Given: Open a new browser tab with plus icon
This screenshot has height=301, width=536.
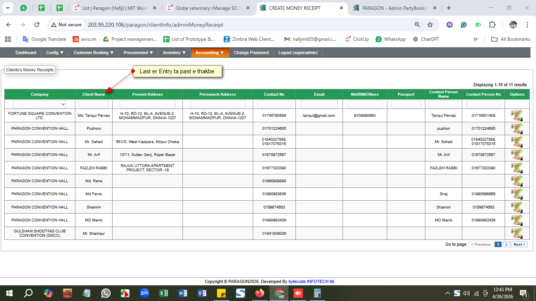Looking at the screenshot, I should (449, 8).
